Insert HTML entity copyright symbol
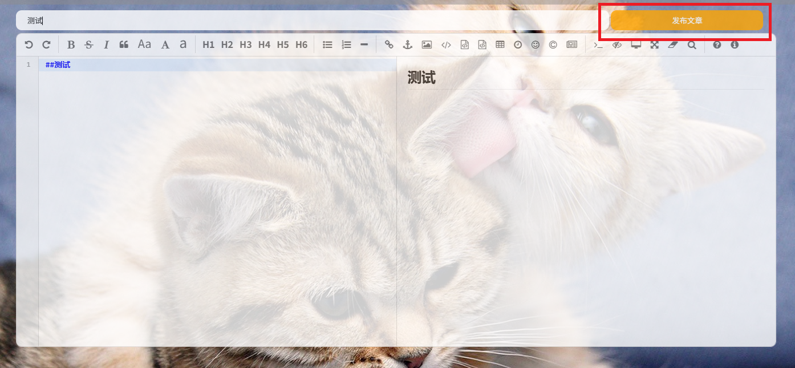This screenshot has height=368, width=795. 553,45
